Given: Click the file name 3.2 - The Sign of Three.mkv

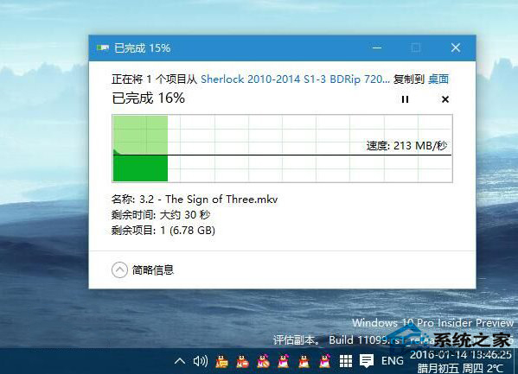Looking at the screenshot, I should 208,200.
